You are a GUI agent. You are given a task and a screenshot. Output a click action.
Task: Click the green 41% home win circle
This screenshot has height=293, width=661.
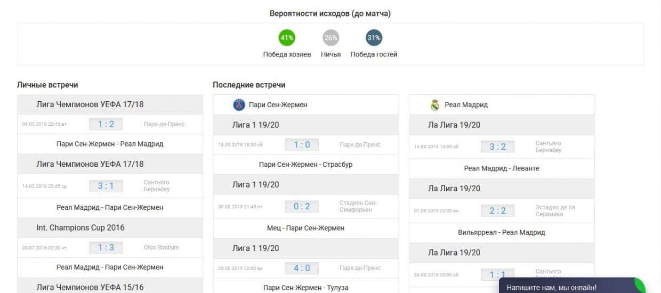click(x=287, y=38)
